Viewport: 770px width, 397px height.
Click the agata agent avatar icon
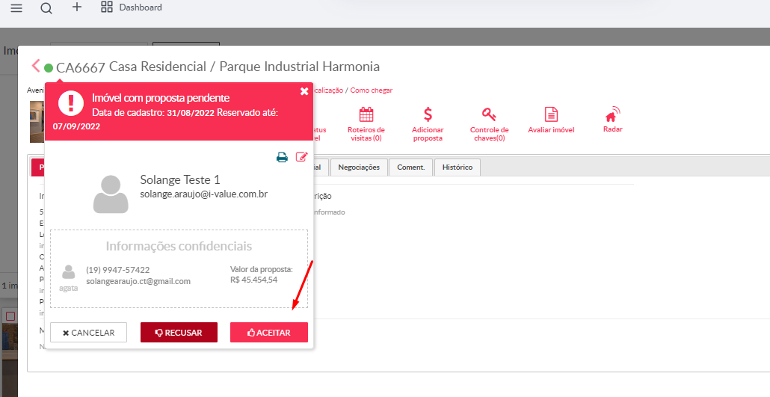point(69,273)
